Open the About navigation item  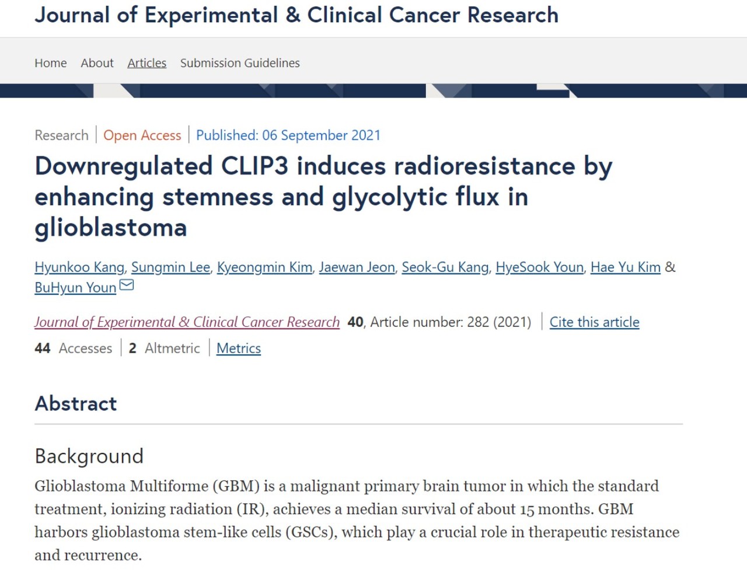click(97, 63)
